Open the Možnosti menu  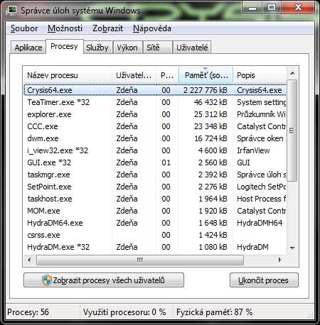pos(65,28)
